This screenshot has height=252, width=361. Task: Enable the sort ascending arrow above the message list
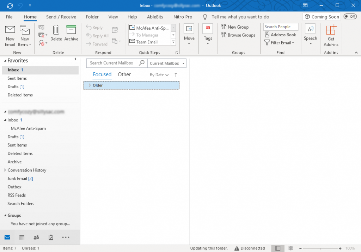pyautogui.click(x=175, y=74)
